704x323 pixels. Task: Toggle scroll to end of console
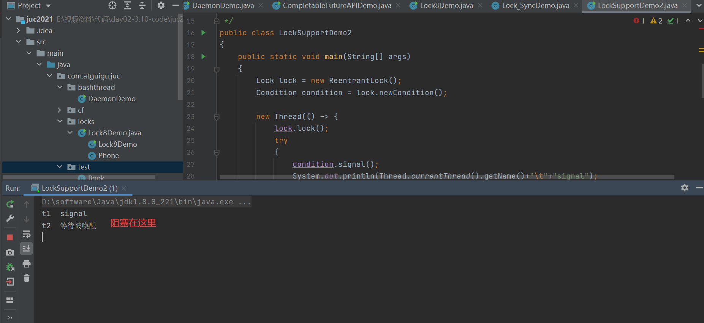(x=27, y=249)
